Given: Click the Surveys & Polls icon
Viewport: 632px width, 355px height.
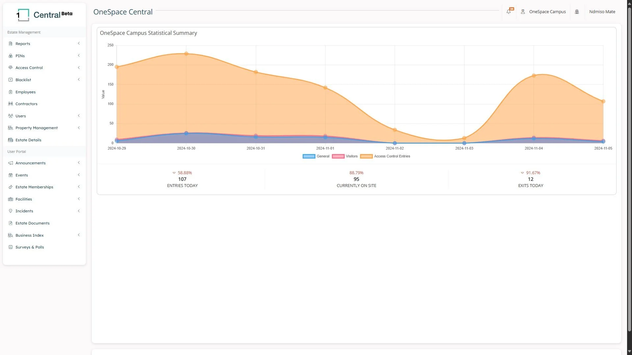Looking at the screenshot, I should (11, 247).
